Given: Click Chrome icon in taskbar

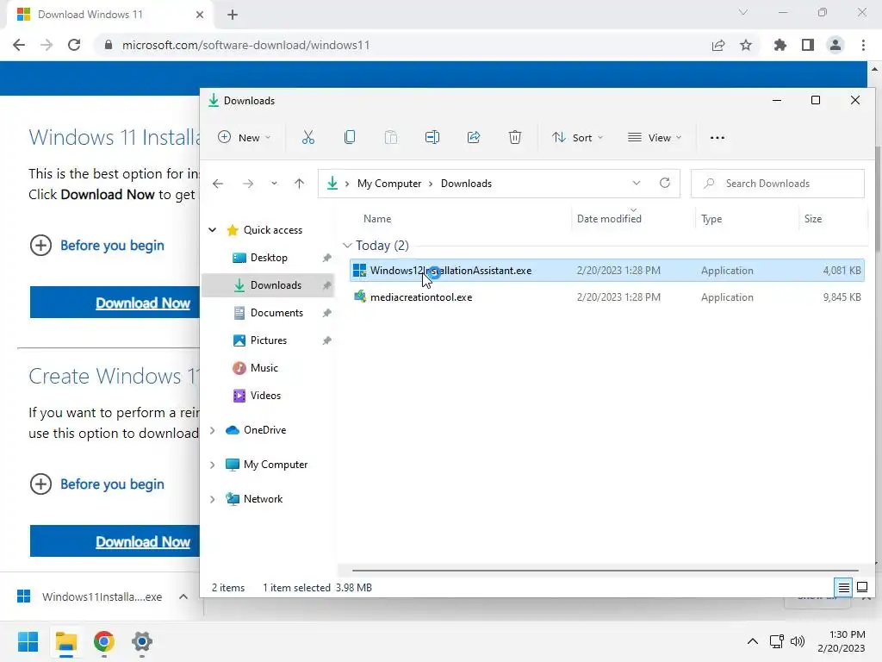Looking at the screenshot, I should (x=104, y=641).
